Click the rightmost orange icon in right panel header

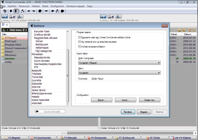point(194,30)
